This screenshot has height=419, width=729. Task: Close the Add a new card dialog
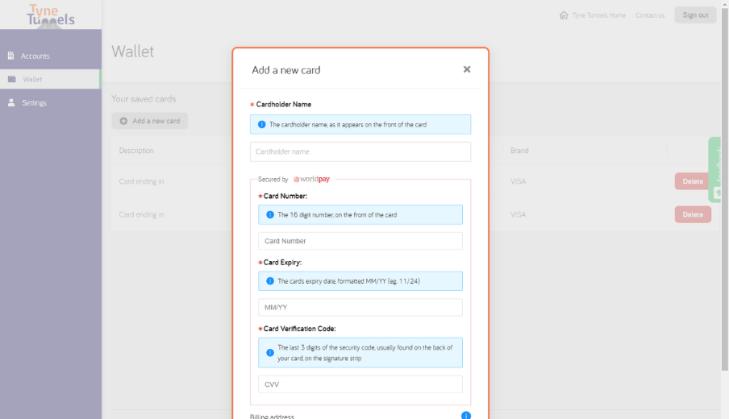[467, 69]
